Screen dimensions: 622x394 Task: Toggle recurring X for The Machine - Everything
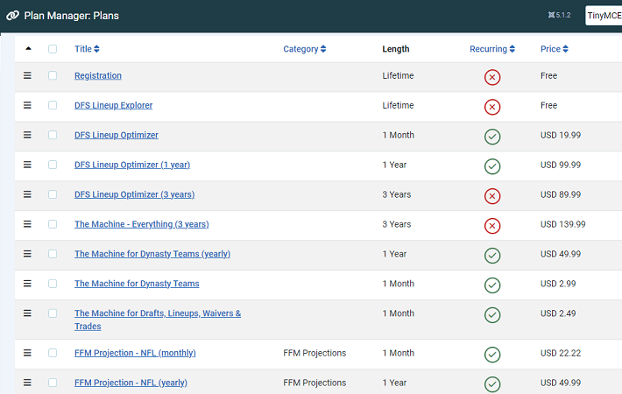[491, 226]
